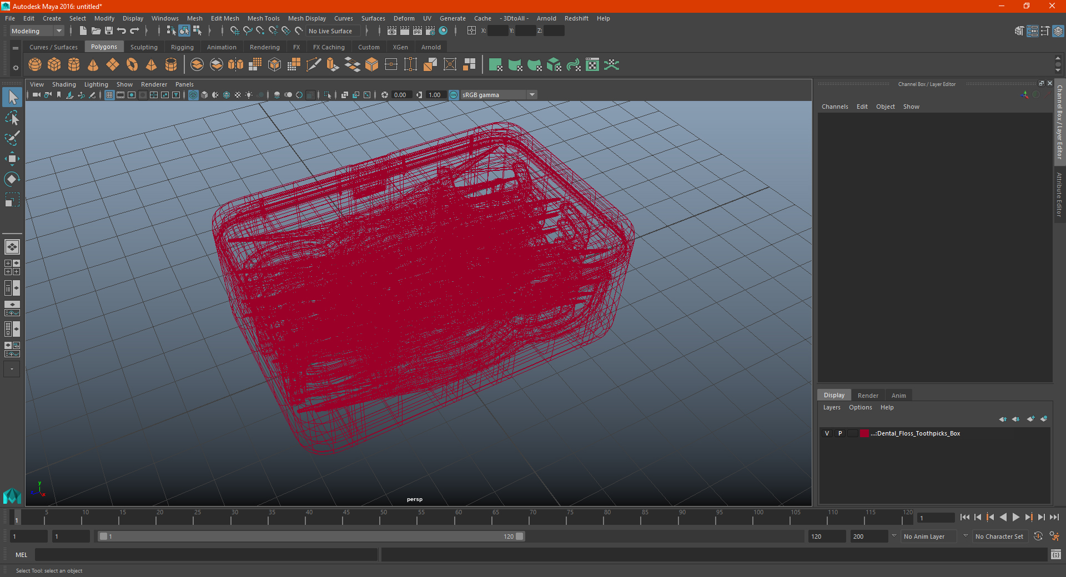Click the Select tool arrow in toolbox
The image size is (1066, 577).
(12, 98)
